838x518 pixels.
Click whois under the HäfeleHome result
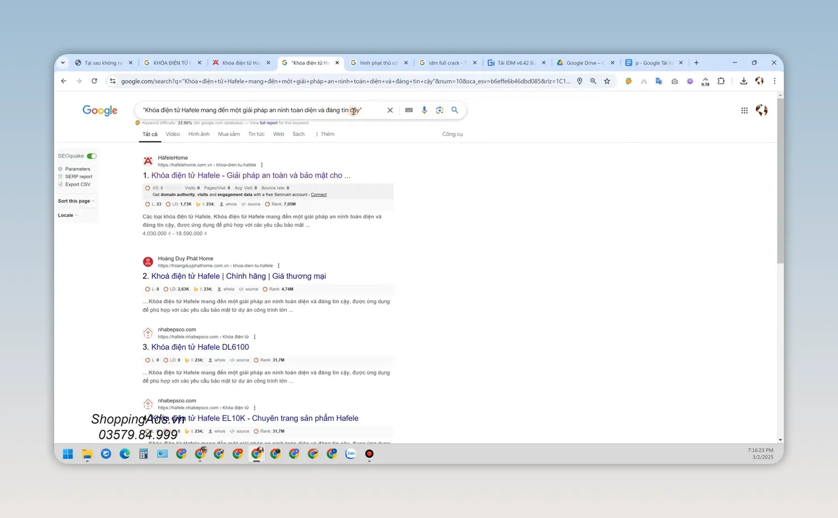pos(229,204)
